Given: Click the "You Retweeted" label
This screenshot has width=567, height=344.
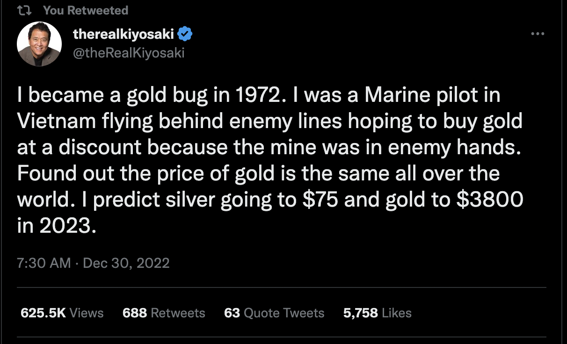Looking at the screenshot, I should (x=86, y=10).
